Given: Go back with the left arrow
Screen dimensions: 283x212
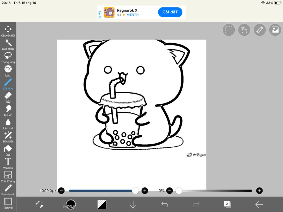Looking at the screenshot, I should click(259, 205).
